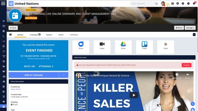The width and height of the screenshot is (198, 111).
Task: Click the 'SEATS: 100' text
Action: click(x=29, y=66)
